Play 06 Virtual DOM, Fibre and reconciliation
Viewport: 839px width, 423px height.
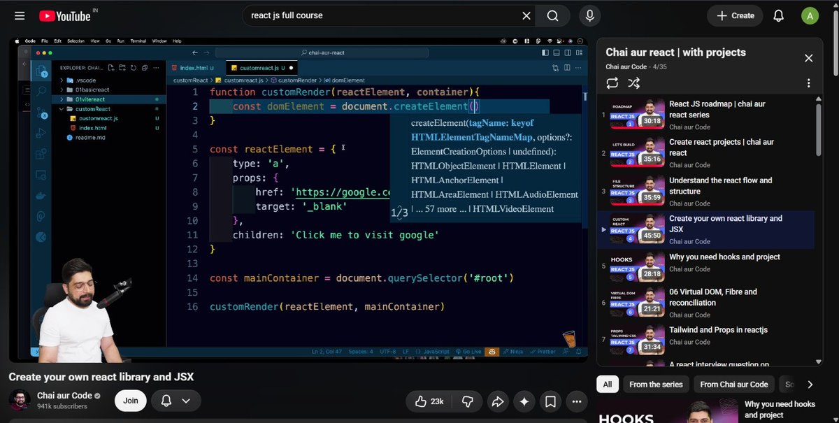pos(705,303)
